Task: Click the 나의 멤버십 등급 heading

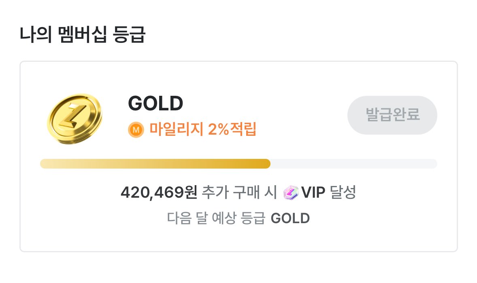Action: [x=83, y=34]
